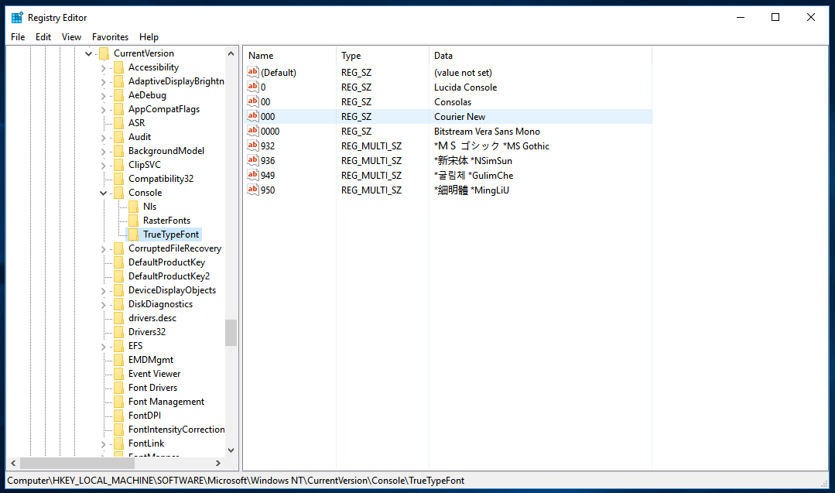Click the tree's scroll-left arrow
The image size is (835, 493).
coord(13,463)
